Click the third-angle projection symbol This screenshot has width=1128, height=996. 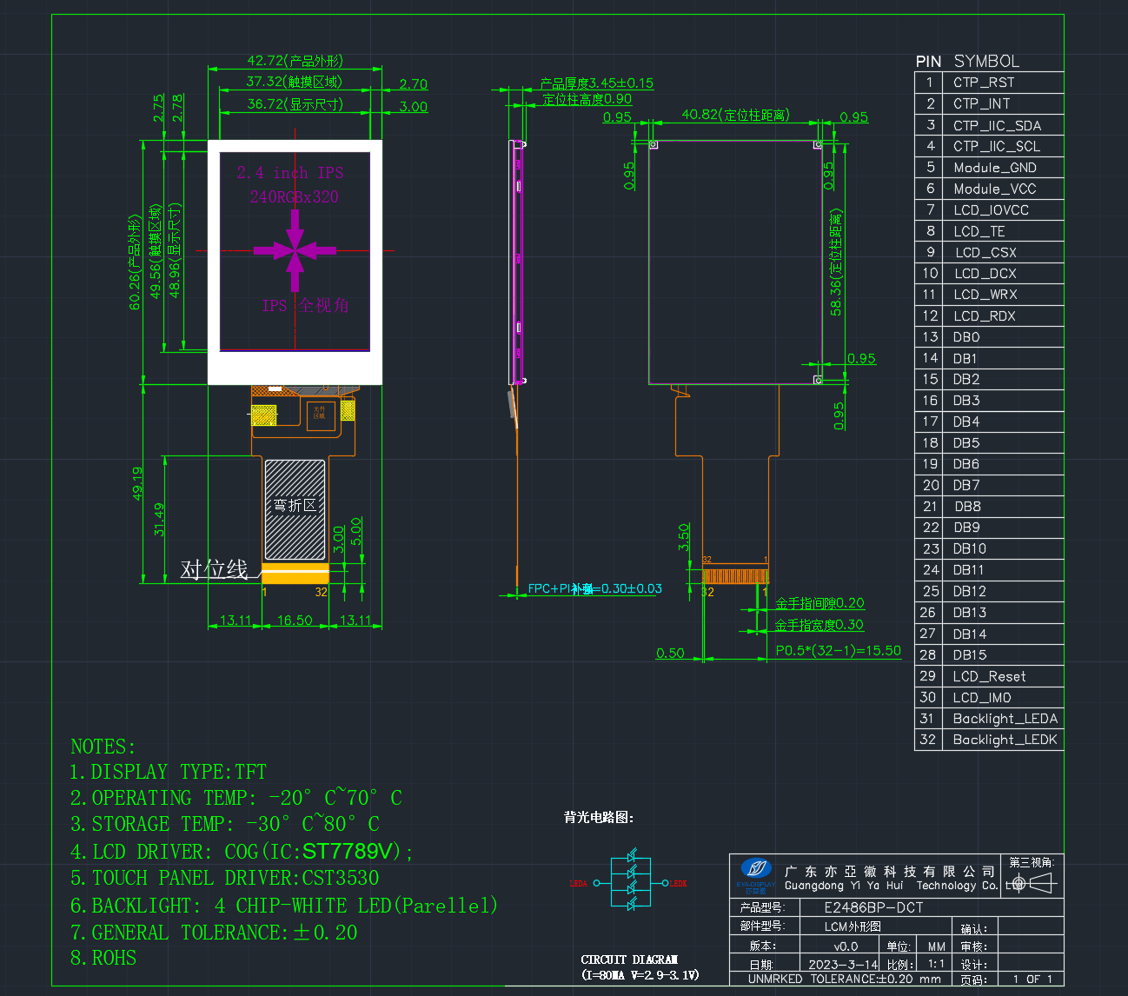[1032, 883]
